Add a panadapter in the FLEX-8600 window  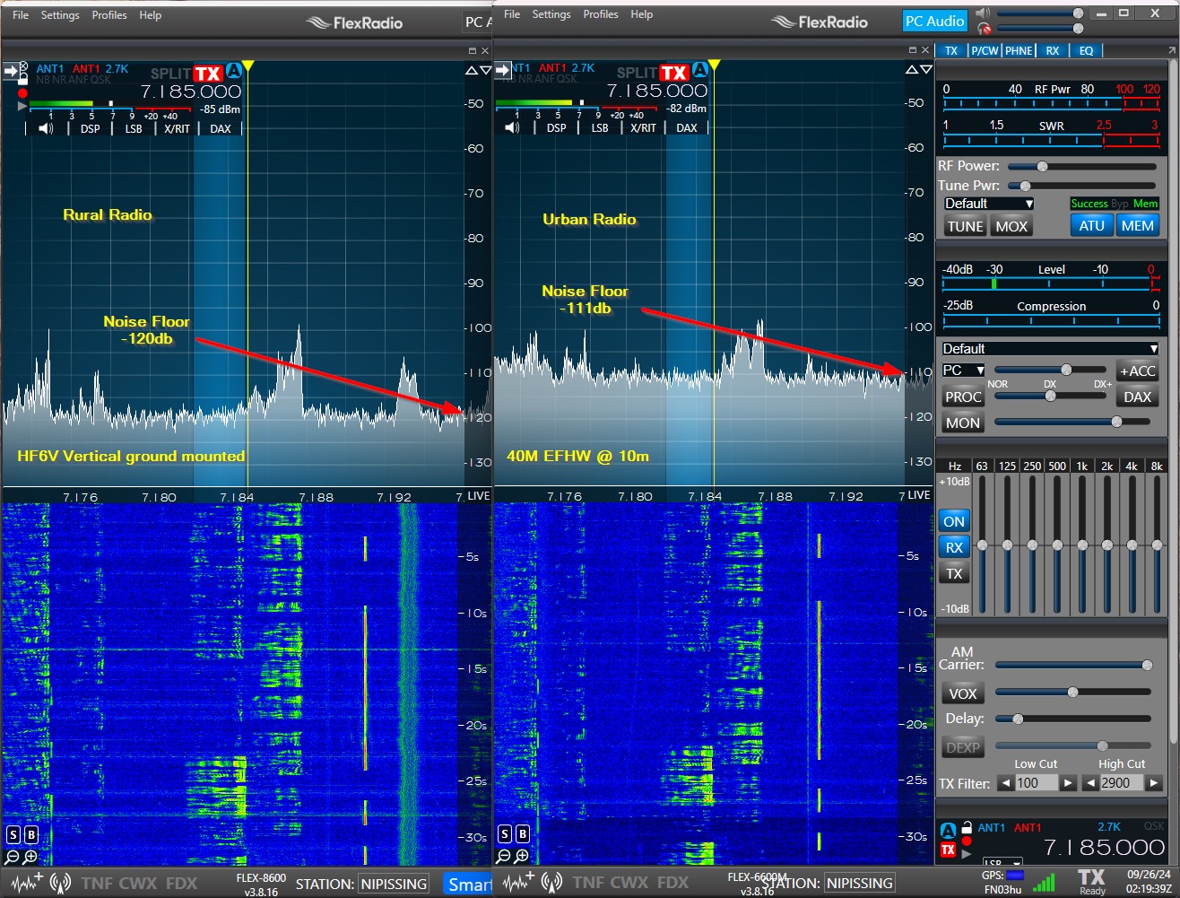(27, 883)
